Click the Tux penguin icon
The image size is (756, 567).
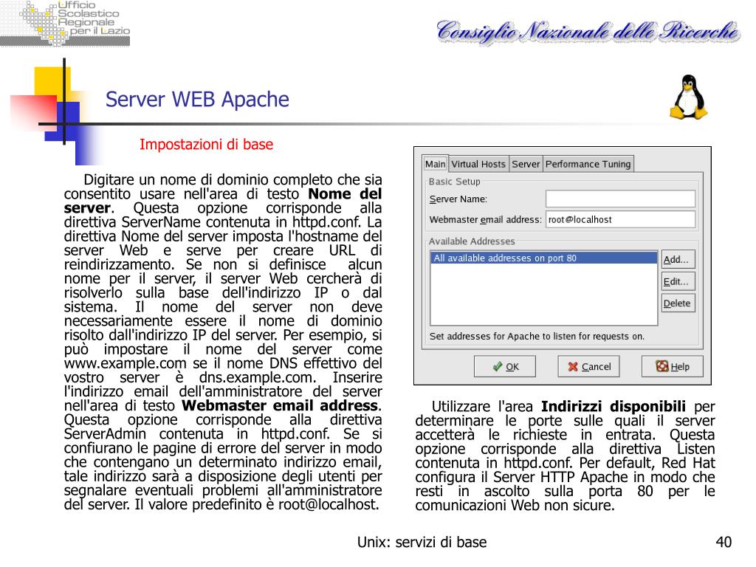689,97
